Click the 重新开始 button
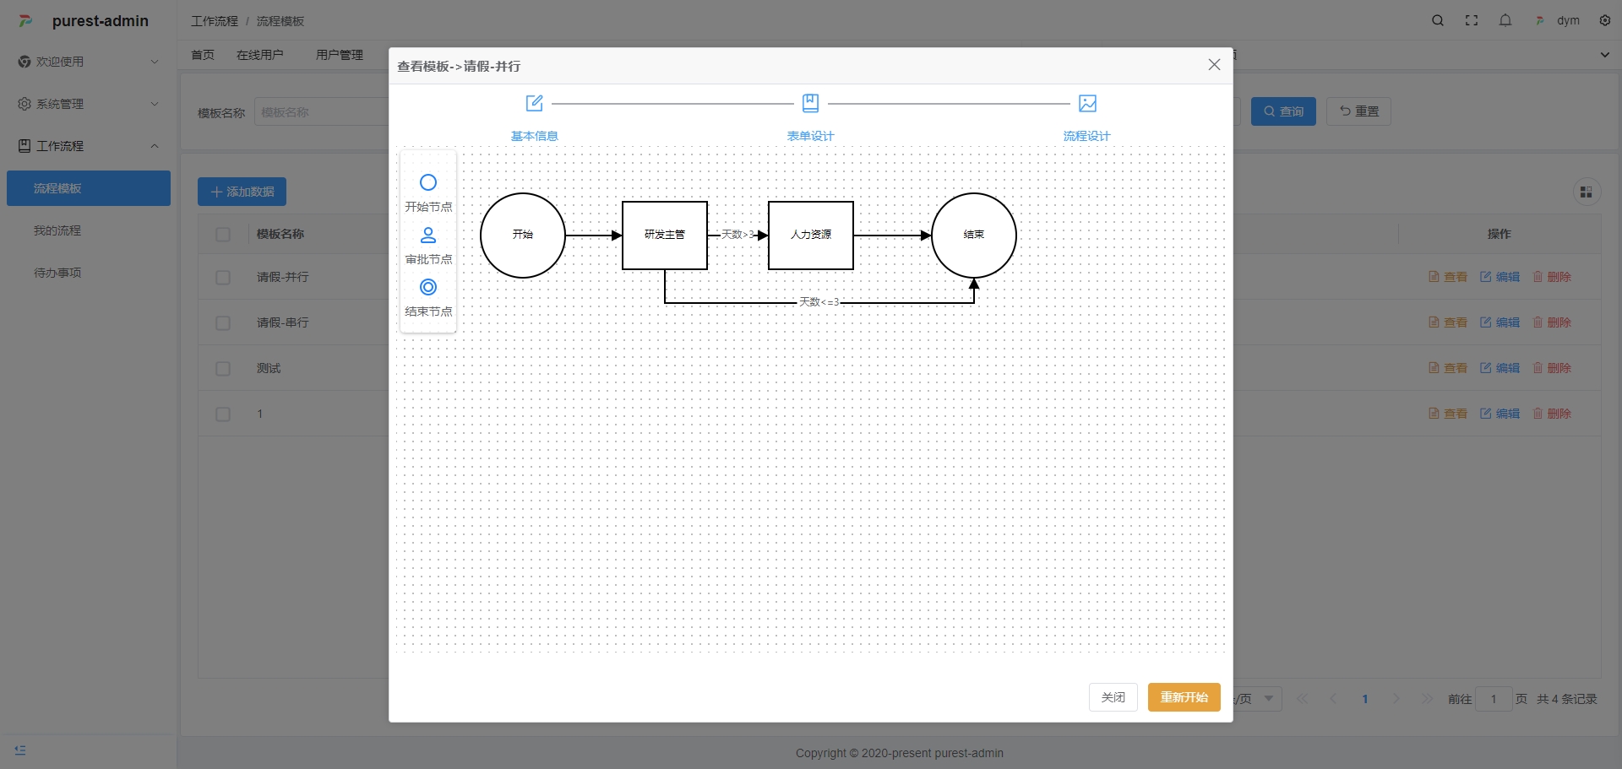Image resolution: width=1622 pixels, height=769 pixels. 1184,697
